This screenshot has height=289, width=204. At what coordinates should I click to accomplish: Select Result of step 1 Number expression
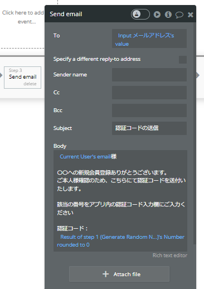coord(121,241)
